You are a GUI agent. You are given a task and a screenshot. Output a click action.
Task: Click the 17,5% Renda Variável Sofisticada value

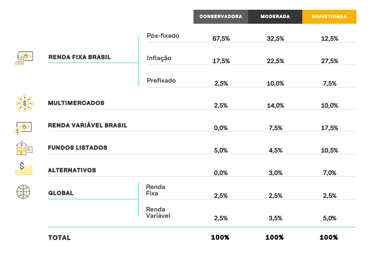pos(329,128)
